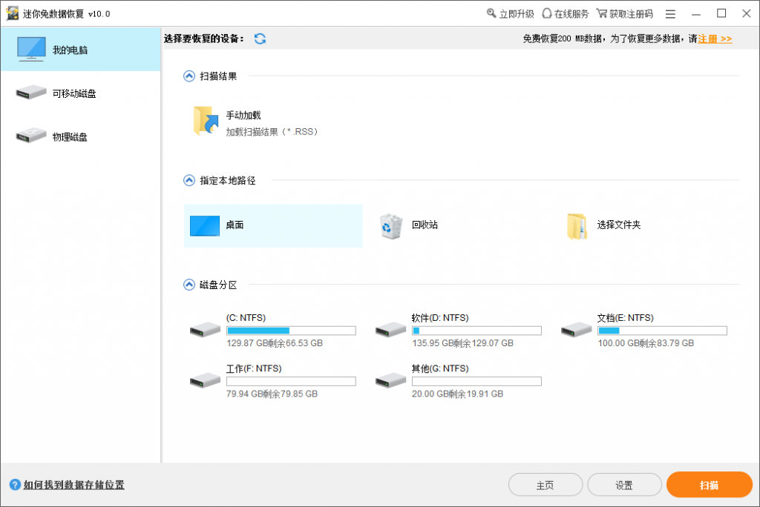Click the D: drive usage bar

pyautogui.click(x=476, y=331)
